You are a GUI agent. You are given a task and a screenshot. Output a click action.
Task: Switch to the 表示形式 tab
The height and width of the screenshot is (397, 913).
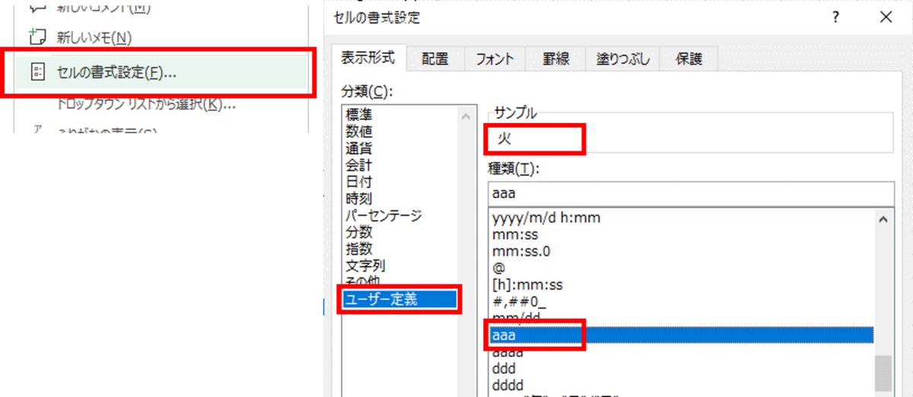pyautogui.click(x=367, y=58)
